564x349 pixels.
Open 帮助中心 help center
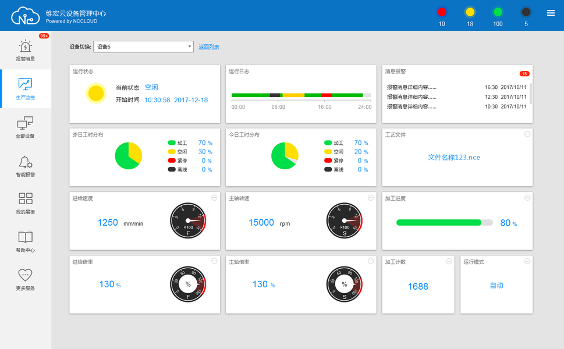coord(25,241)
